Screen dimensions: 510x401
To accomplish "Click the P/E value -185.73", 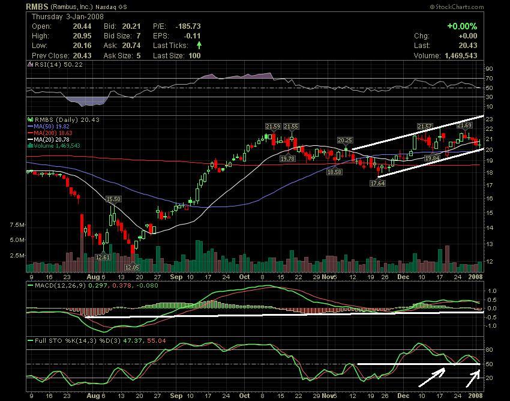I will (188, 26).
